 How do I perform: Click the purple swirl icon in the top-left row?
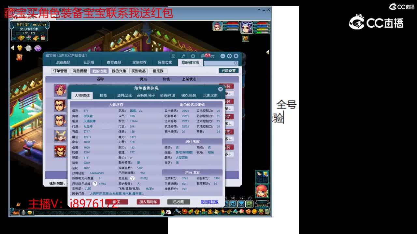(38, 48)
